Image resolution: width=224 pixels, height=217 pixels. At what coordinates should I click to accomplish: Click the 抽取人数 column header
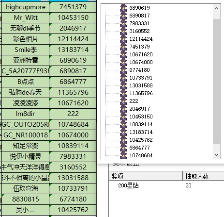coord(203,176)
